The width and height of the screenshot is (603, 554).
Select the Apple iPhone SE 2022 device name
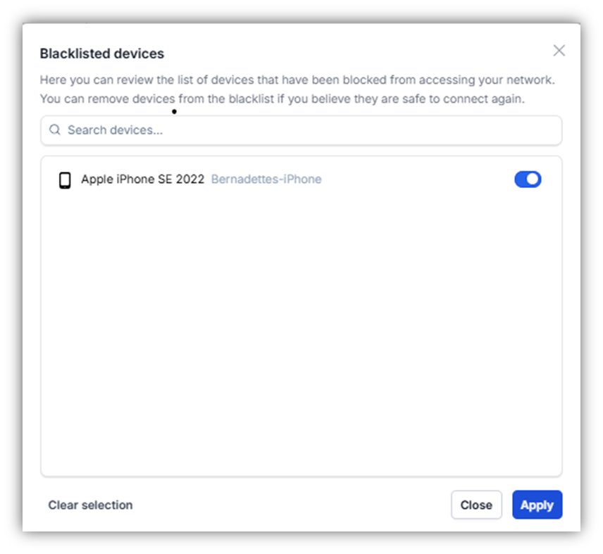coord(142,180)
